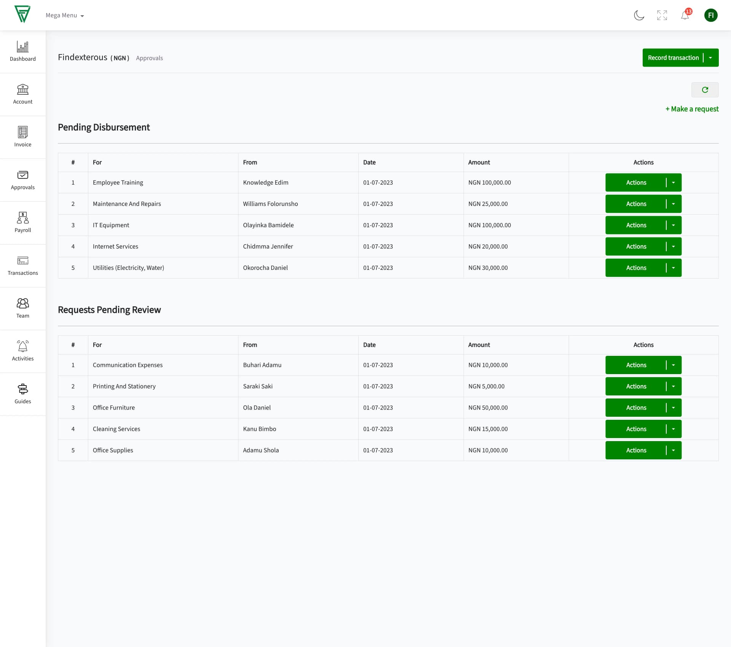Click the Employee Training cell
This screenshot has width=731, height=647.
pyautogui.click(x=163, y=182)
